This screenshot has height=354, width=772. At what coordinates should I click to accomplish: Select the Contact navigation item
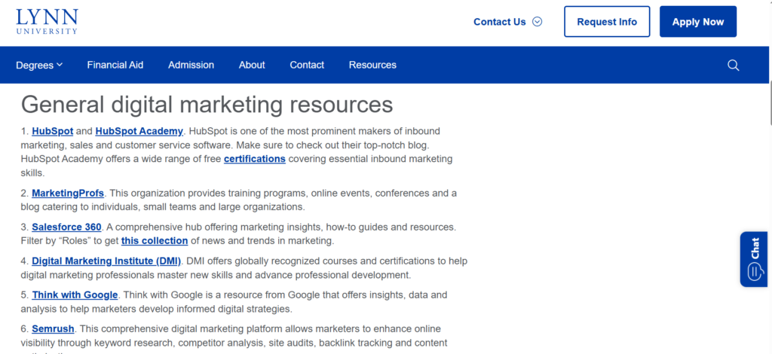tap(307, 65)
